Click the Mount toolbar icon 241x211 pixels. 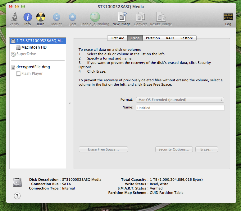click(x=57, y=17)
